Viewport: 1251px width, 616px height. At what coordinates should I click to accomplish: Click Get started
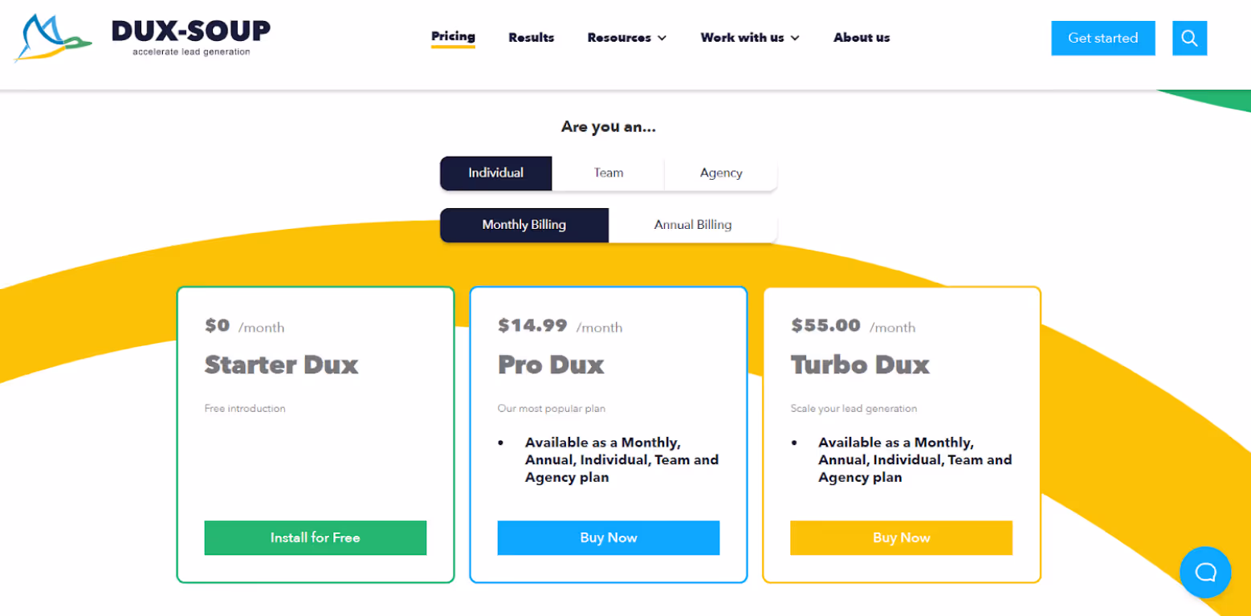pos(1102,37)
